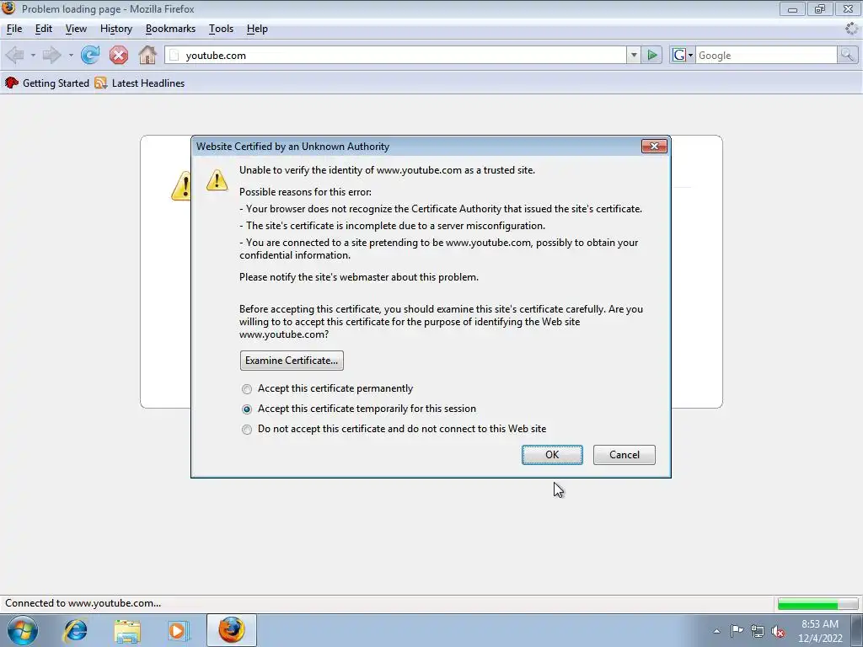Click the taskbar clock and date

coord(820,630)
